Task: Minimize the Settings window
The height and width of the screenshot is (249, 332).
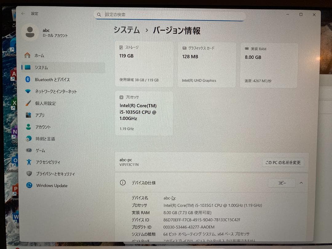Action: click(x=287, y=14)
